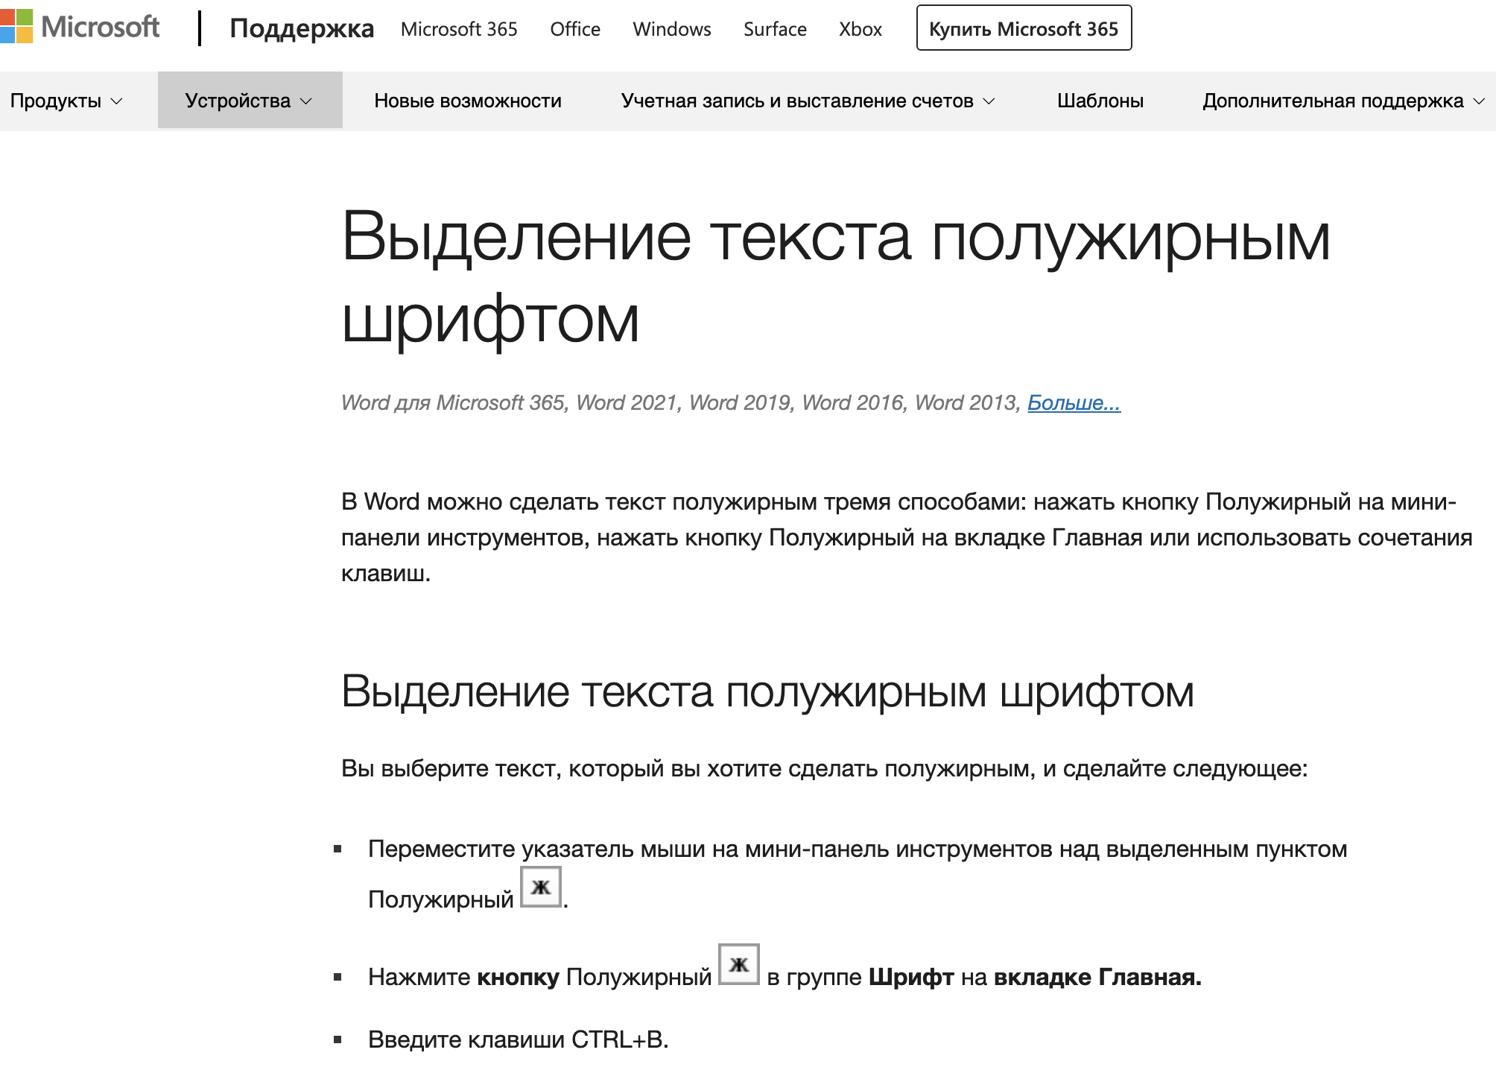Image resolution: width=1496 pixels, height=1073 pixels.
Task: Expand Учетная запись и выставление счетов menu
Action: (x=808, y=101)
